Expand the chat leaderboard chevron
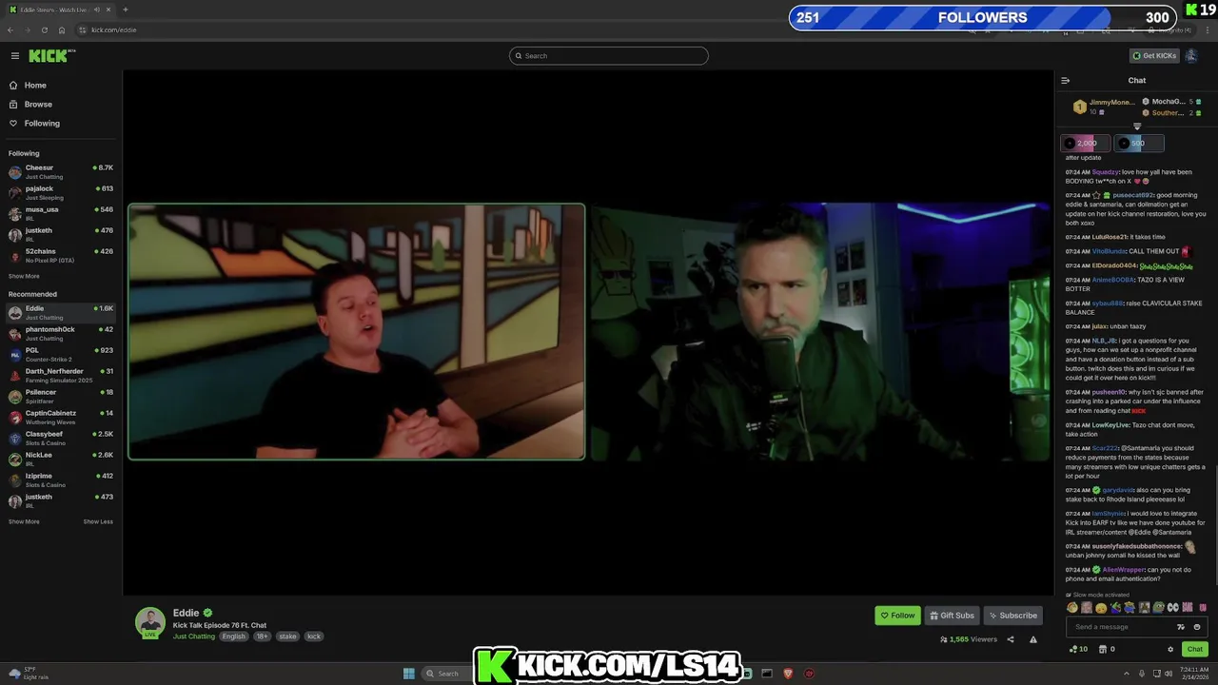1218x685 pixels. (x=1136, y=127)
